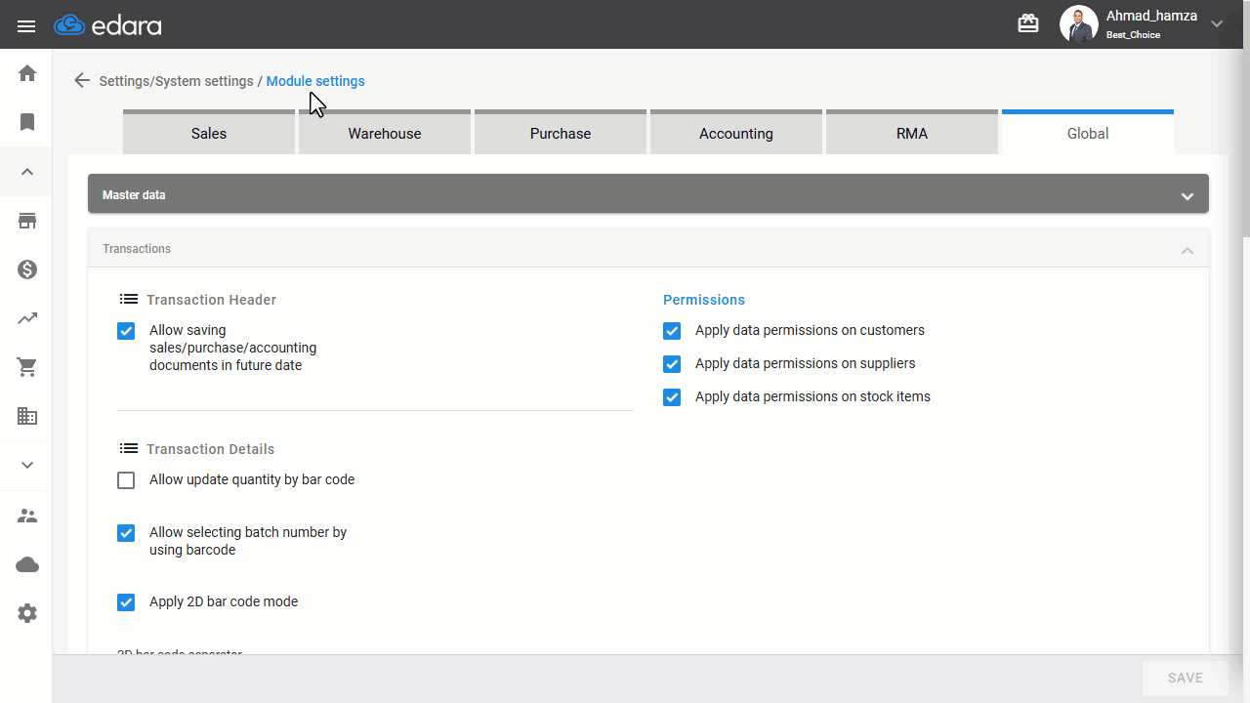Switch to the Warehouse tab
The height and width of the screenshot is (703, 1250).
[385, 132]
